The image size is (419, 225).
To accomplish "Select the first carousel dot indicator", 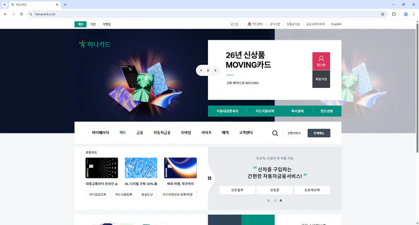I will [275, 200].
